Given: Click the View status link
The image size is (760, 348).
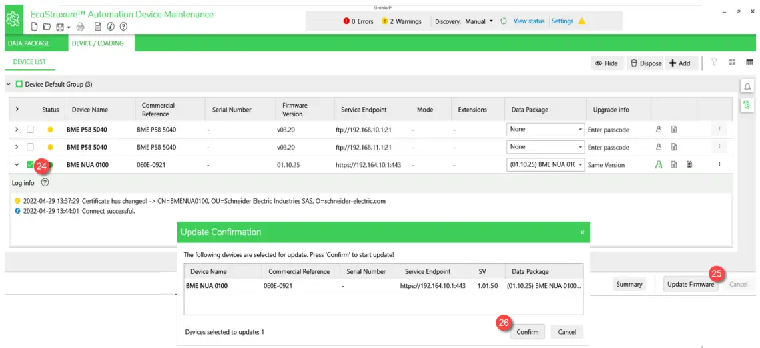Looking at the screenshot, I should point(529,21).
